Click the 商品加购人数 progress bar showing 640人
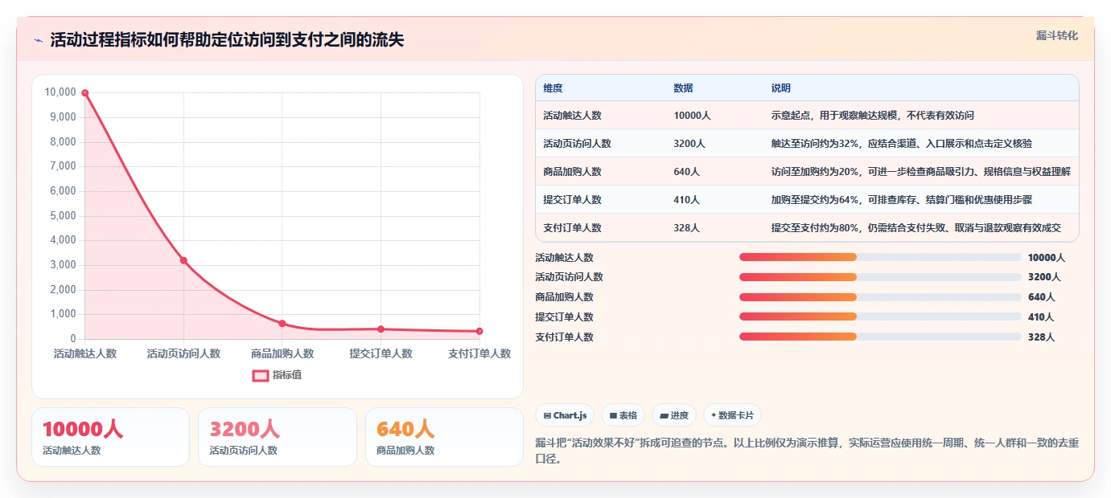This screenshot has width=1111, height=498. [x=880, y=296]
